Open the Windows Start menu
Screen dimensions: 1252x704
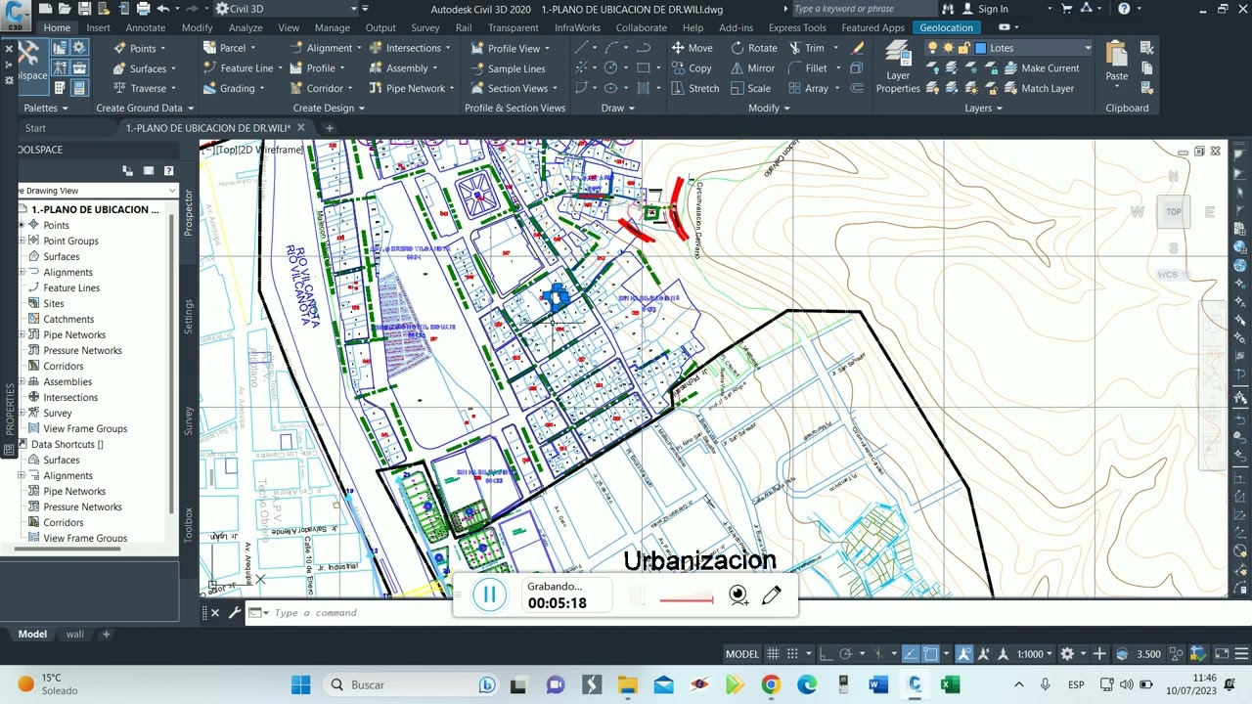(x=300, y=684)
